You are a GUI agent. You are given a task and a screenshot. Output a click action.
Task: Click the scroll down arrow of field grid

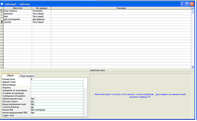coord(193,67)
